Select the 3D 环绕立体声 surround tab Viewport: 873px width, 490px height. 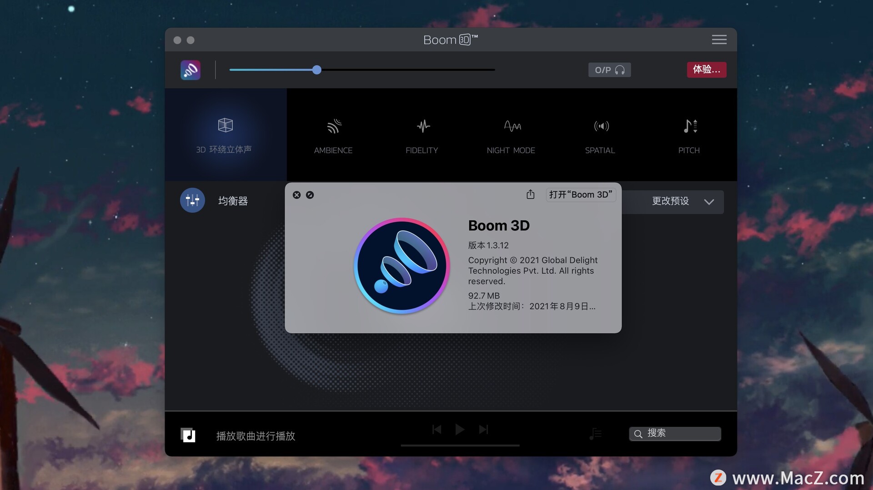click(226, 135)
